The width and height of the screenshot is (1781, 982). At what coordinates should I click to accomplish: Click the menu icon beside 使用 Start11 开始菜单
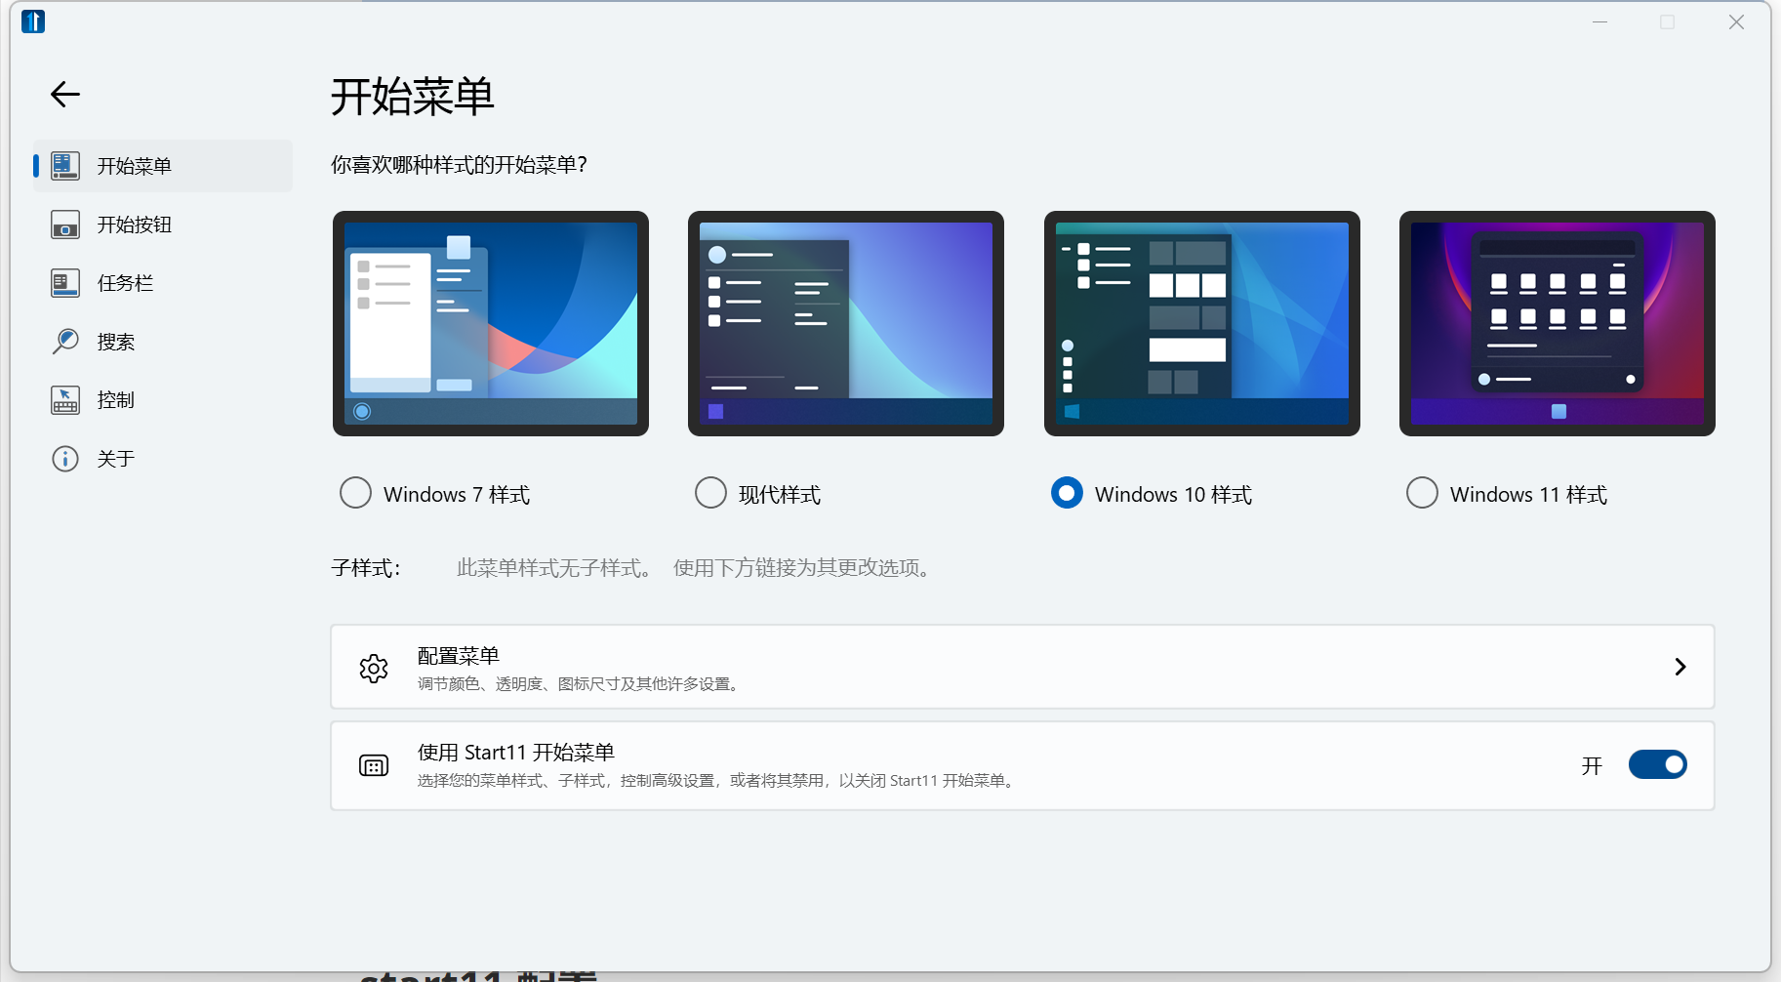[374, 765]
